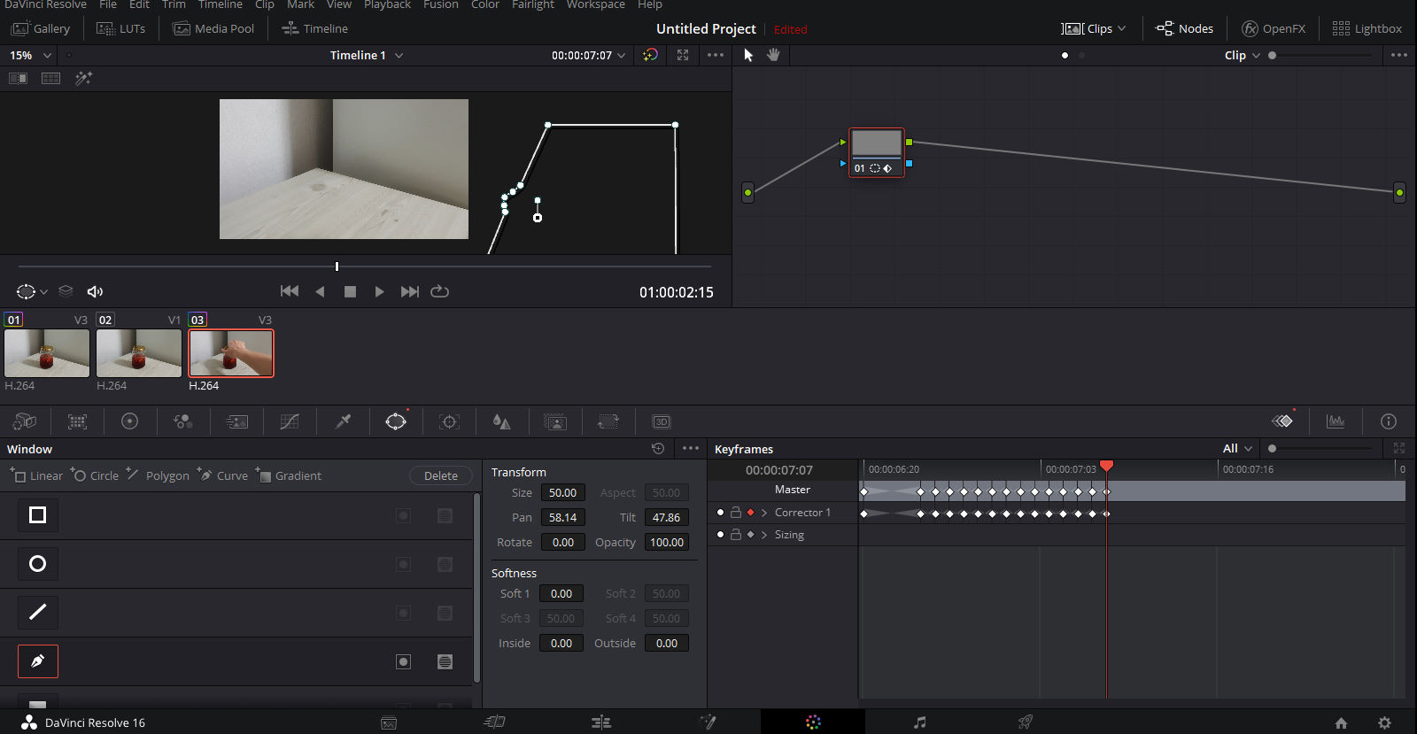
Task: Reset the Window palette settings
Action: coord(658,449)
